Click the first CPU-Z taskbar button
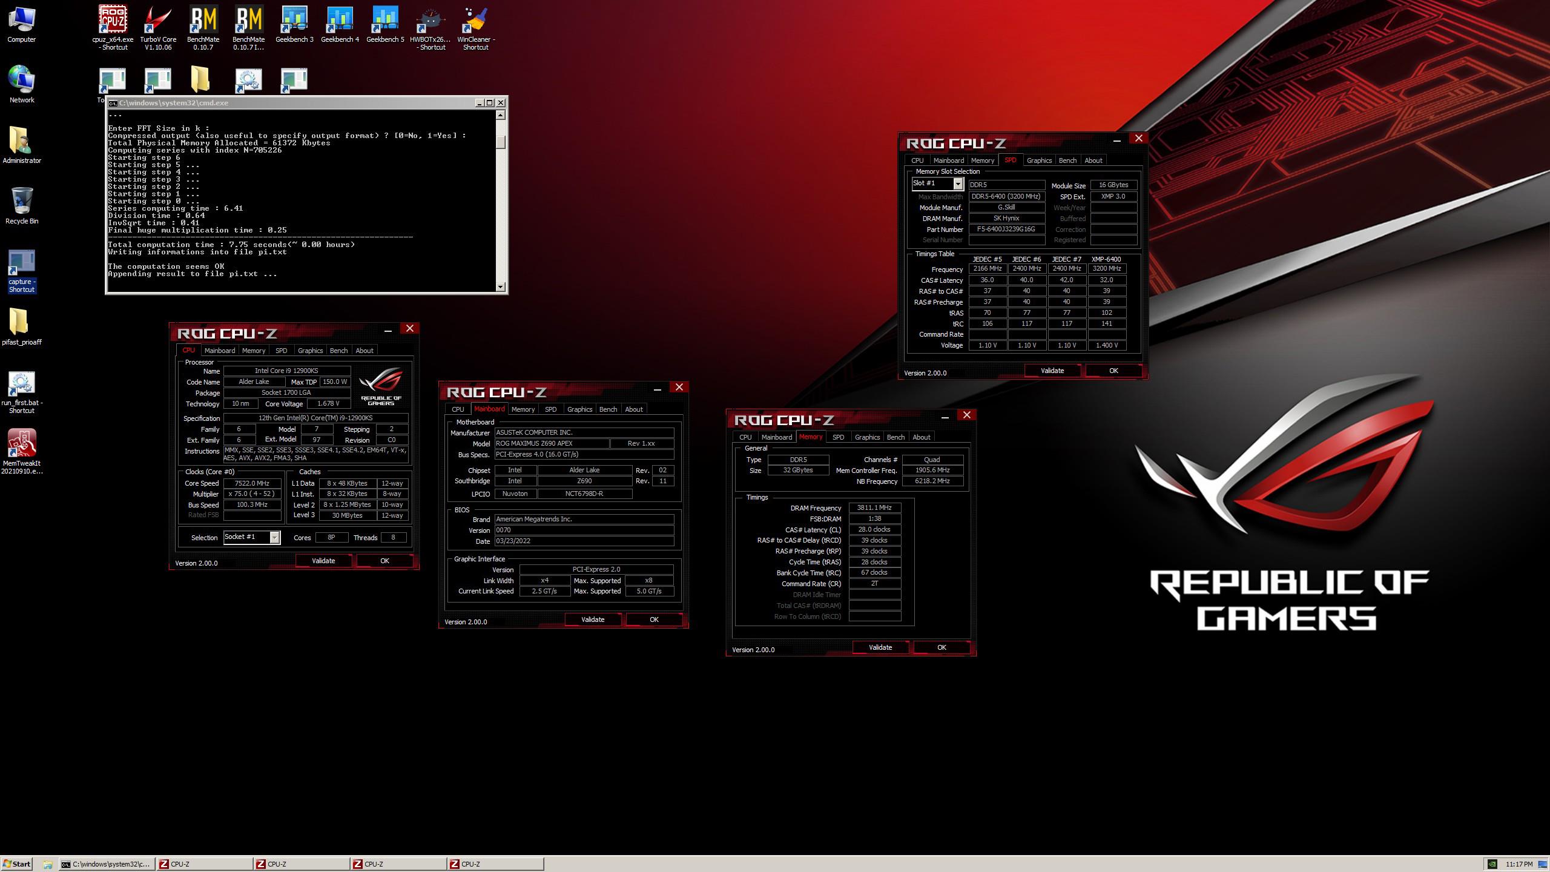The height and width of the screenshot is (872, 1550). click(205, 864)
